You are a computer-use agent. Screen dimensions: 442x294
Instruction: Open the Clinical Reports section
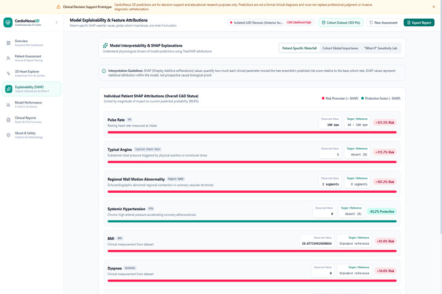pyautogui.click(x=32, y=120)
